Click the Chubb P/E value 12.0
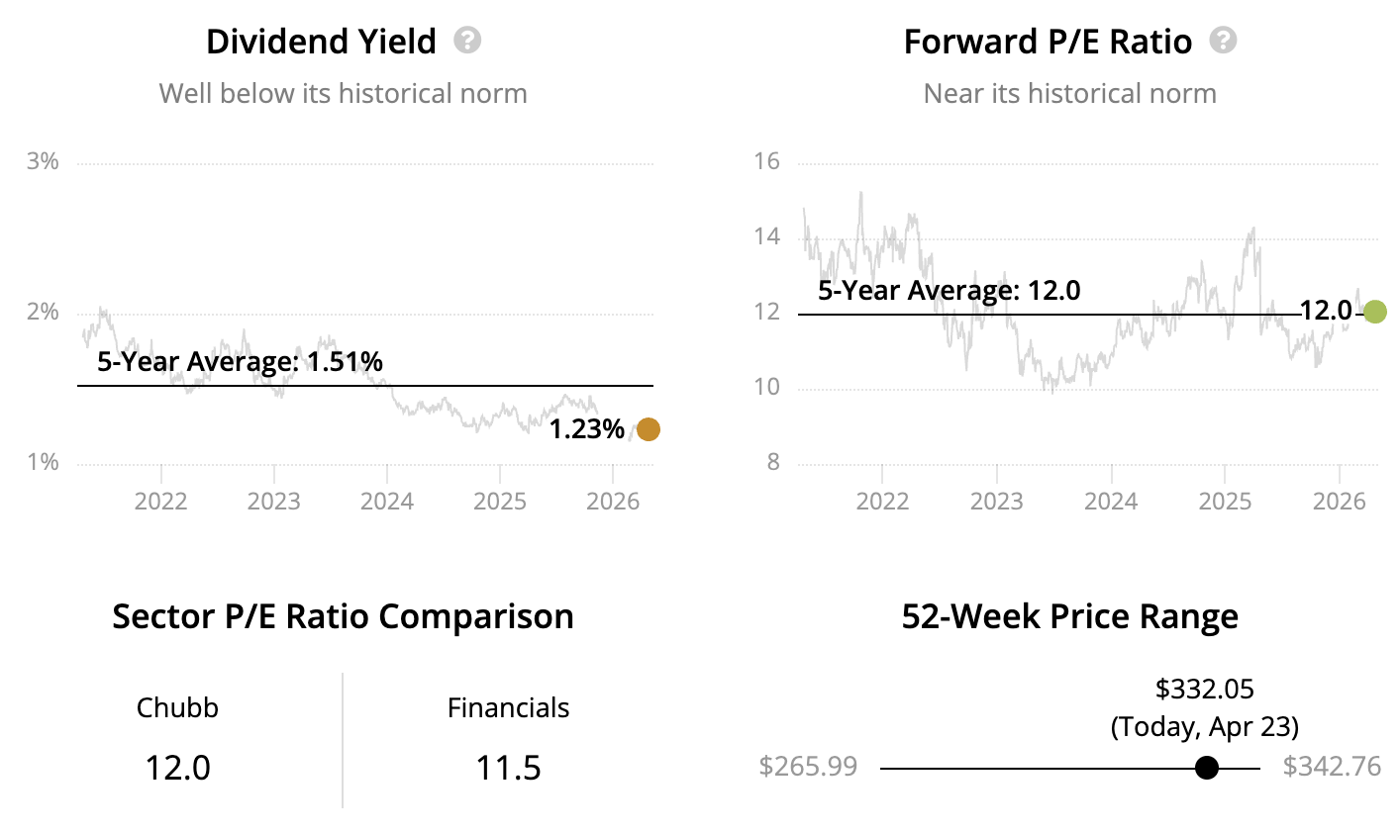Image resolution: width=1400 pixels, height=833 pixels. tap(178, 768)
